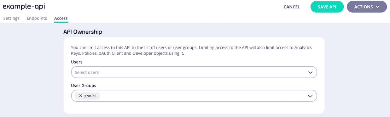Open the Actions dropdown button
Image resolution: width=390 pixels, height=117 pixels.
[367, 7]
